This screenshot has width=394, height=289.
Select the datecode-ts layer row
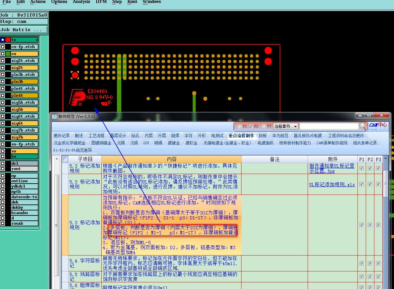[x=24, y=197]
